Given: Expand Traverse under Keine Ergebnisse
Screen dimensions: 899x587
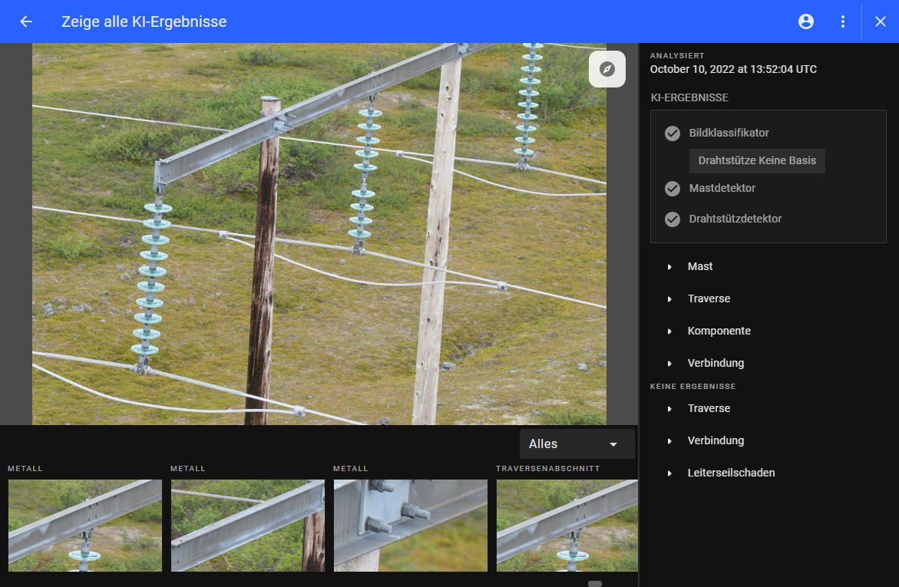Looking at the screenshot, I should (670, 409).
